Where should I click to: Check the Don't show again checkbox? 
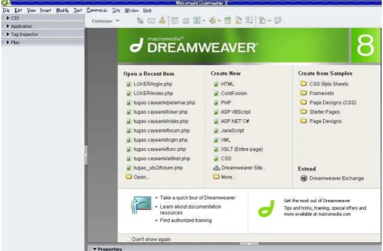pyautogui.click(x=127, y=239)
